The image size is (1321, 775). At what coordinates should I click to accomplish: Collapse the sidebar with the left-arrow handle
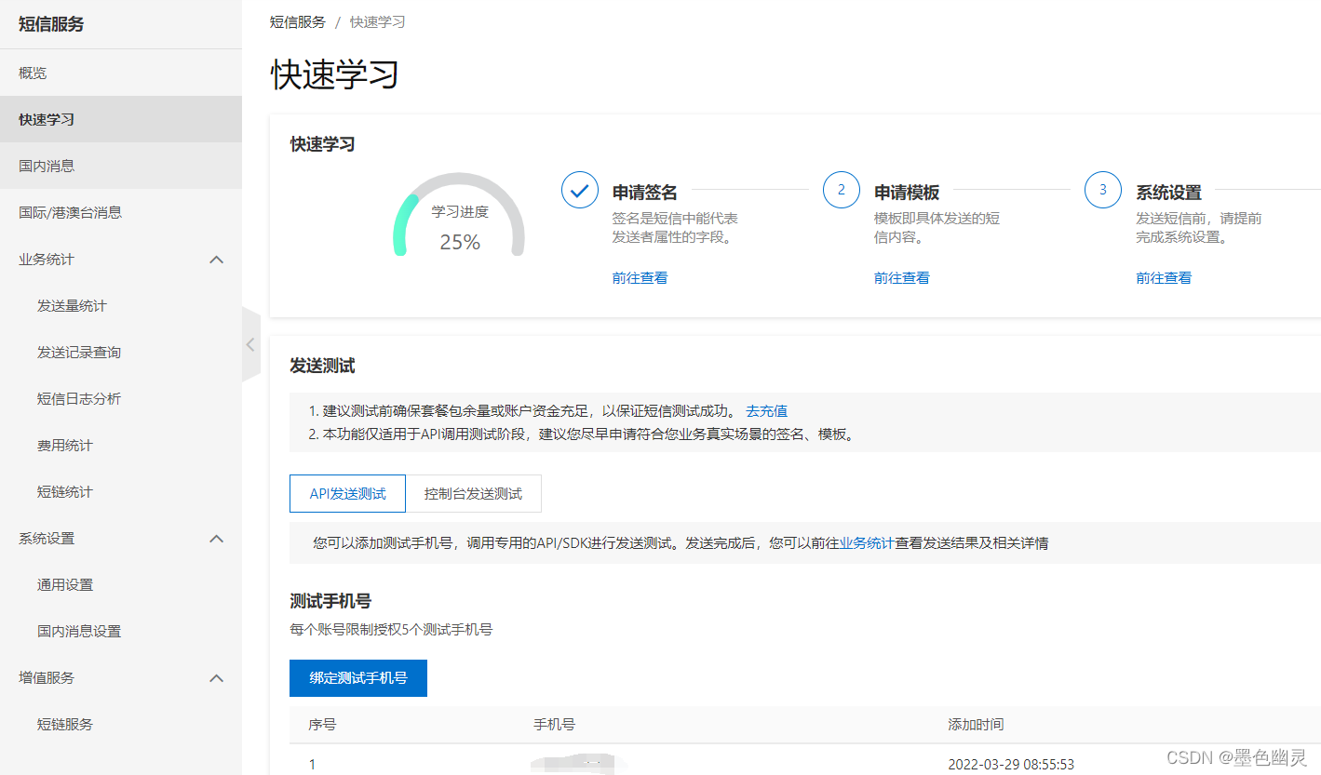pyautogui.click(x=250, y=344)
